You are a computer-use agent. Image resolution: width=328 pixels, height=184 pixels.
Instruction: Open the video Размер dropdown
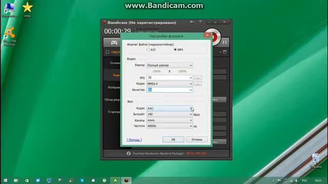(x=170, y=65)
